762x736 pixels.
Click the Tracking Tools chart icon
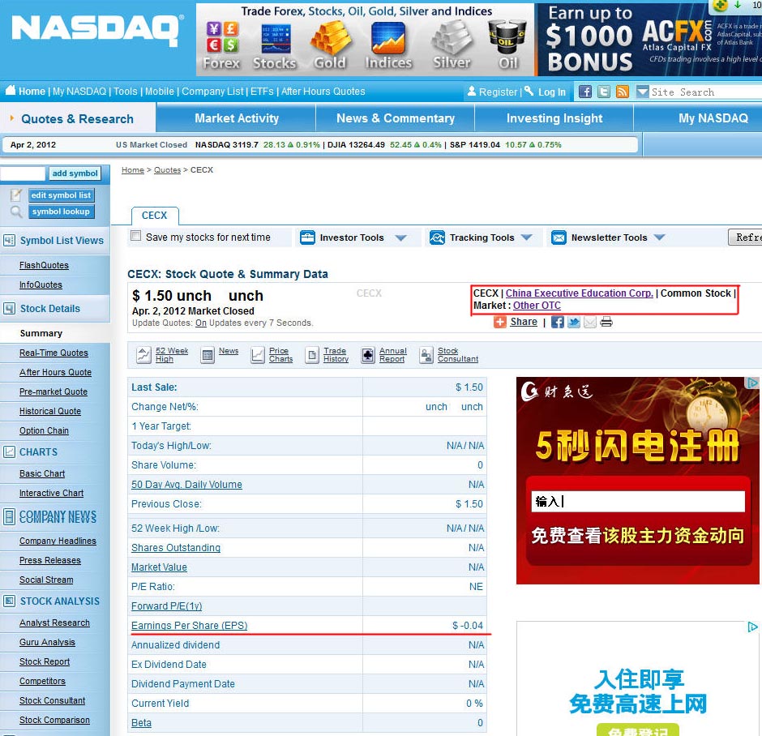point(437,237)
